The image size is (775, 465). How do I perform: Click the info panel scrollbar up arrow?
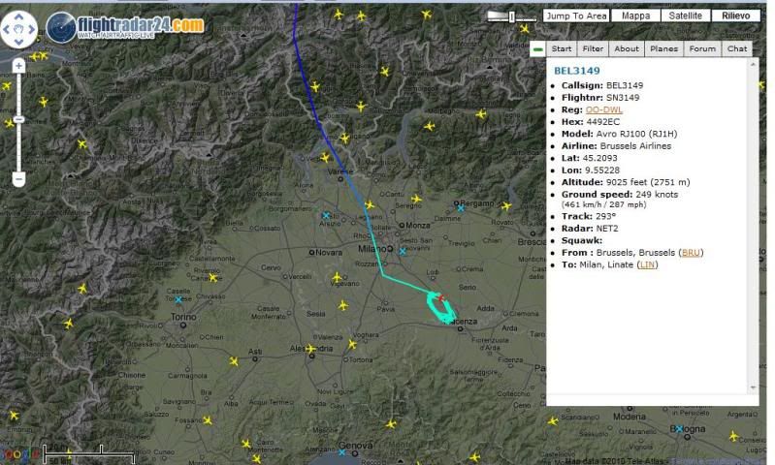tap(754, 65)
